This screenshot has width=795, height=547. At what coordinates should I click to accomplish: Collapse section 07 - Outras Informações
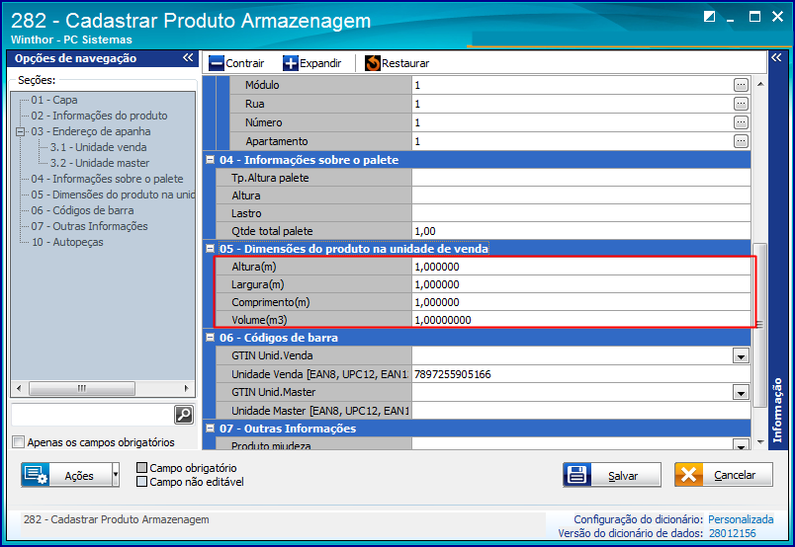[210, 428]
